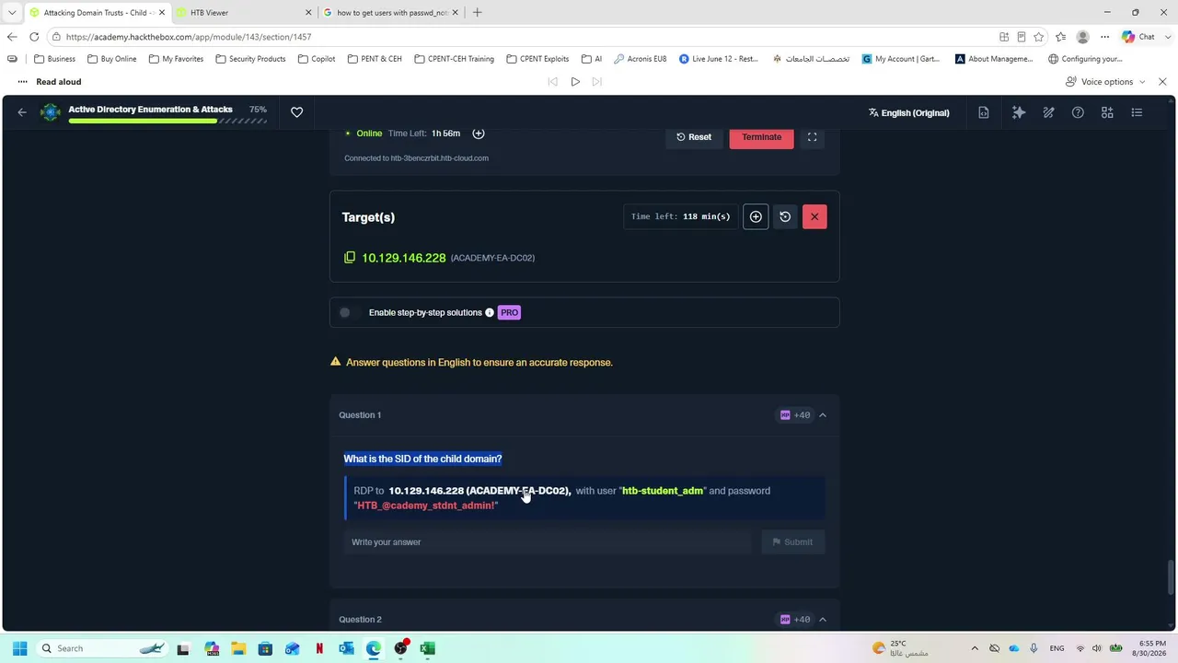Image resolution: width=1178 pixels, height=663 pixels.
Task: Show info about step-by-step solutions
Action: pyautogui.click(x=490, y=312)
